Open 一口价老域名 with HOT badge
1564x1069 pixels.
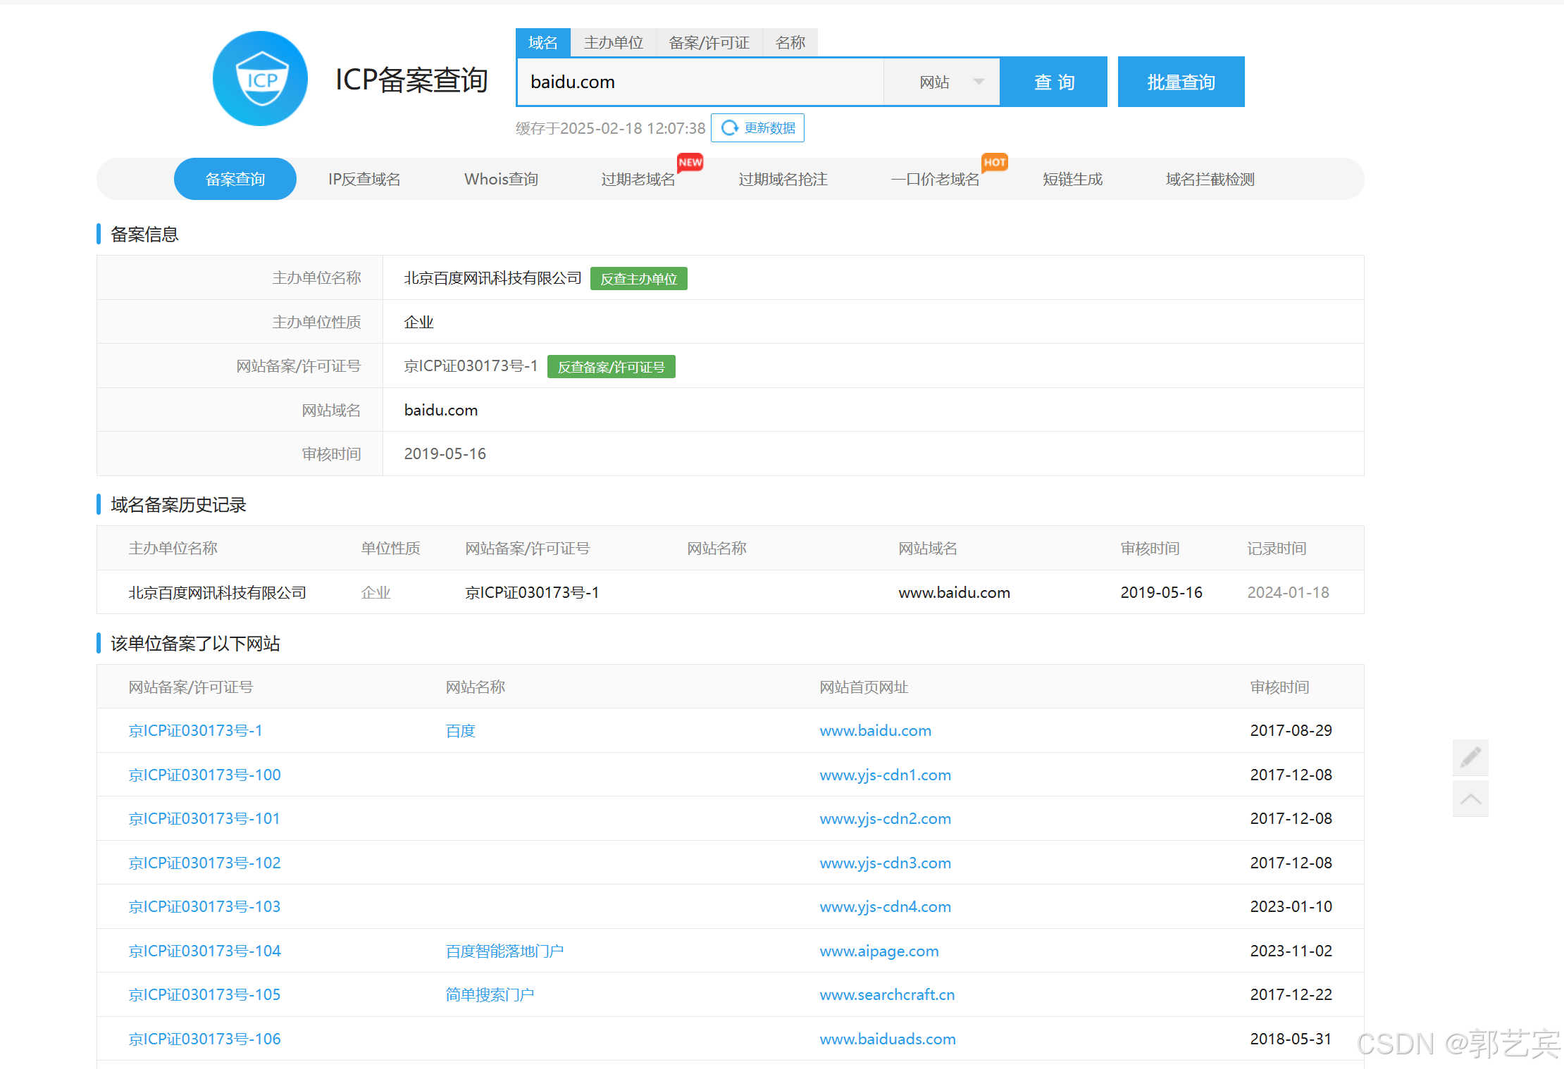tap(935, 180)
